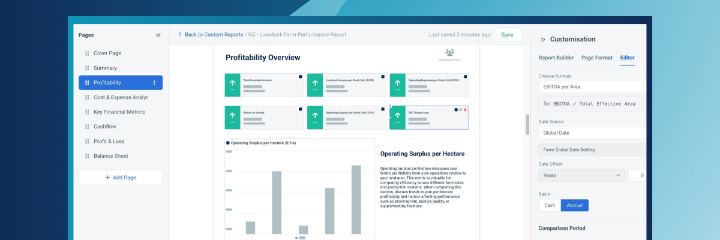Screen dimensions: 720x240
Task: Click the Operating Surplus per Hectare chart legend swatch
Action: click(228, 143)
